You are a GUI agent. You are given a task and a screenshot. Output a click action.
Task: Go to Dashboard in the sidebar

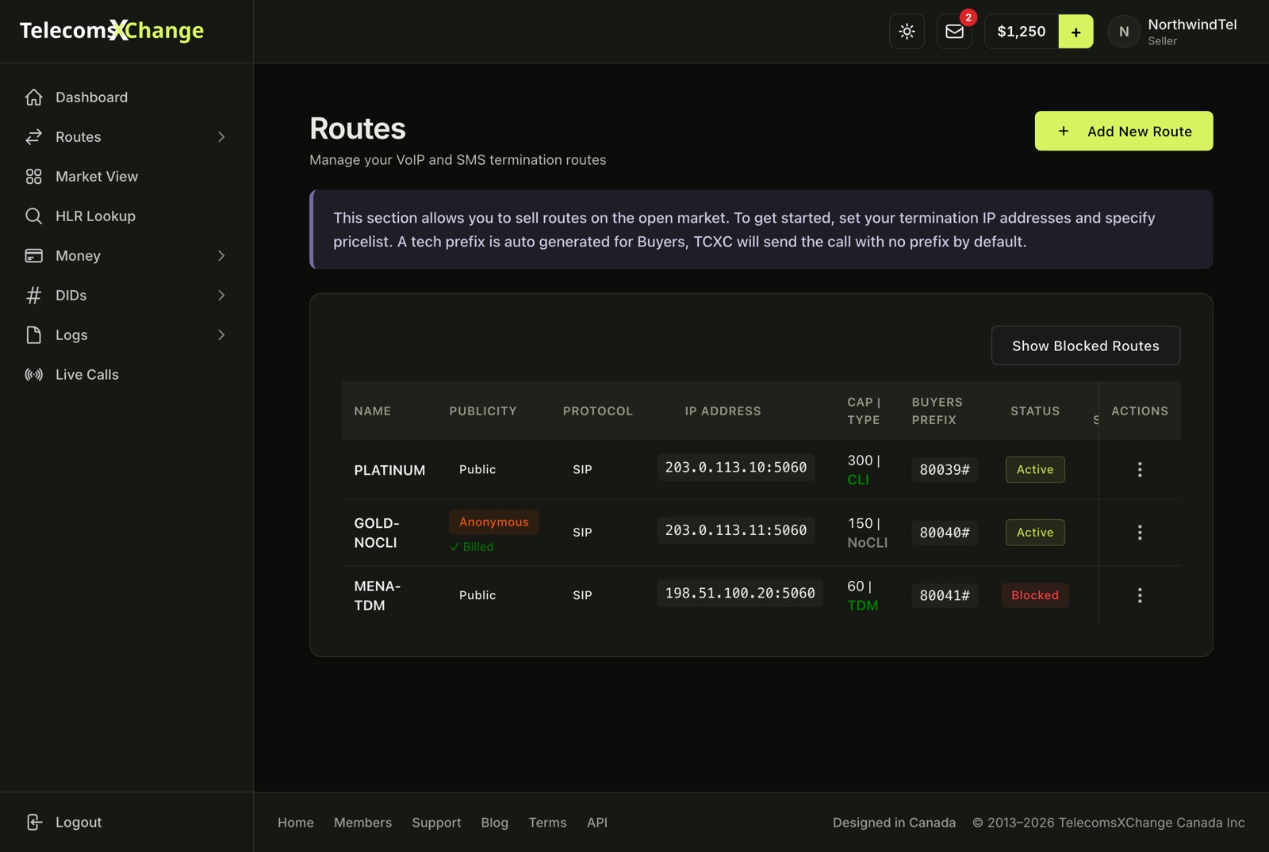click(x=126, y=97)
